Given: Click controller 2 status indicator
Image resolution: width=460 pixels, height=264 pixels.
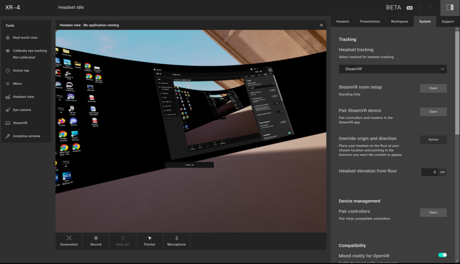Looking at the screenshot, I should click(429, 8).
